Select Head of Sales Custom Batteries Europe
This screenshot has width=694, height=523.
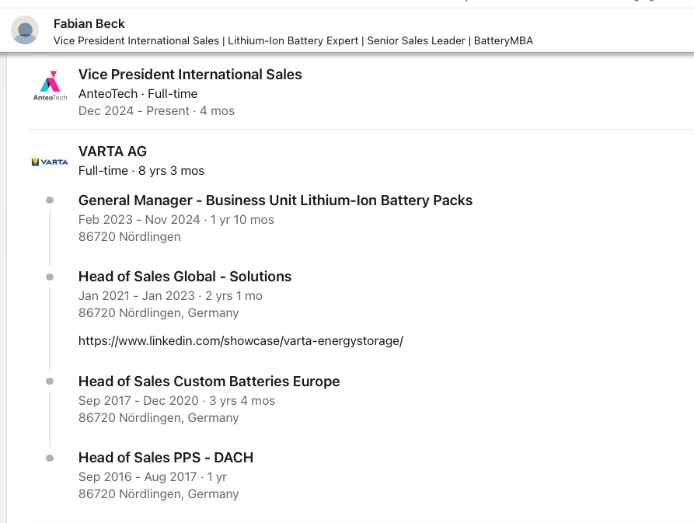click(x=209, y=382)
